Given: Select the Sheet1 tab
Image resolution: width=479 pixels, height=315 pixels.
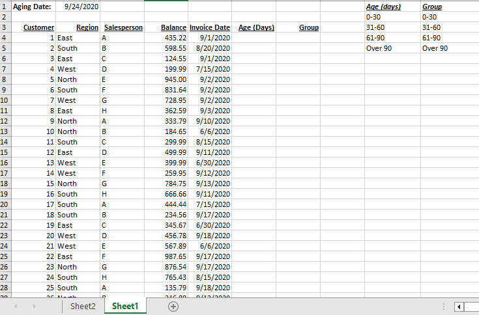Looking at the screenshot, I should coord(125,306).
